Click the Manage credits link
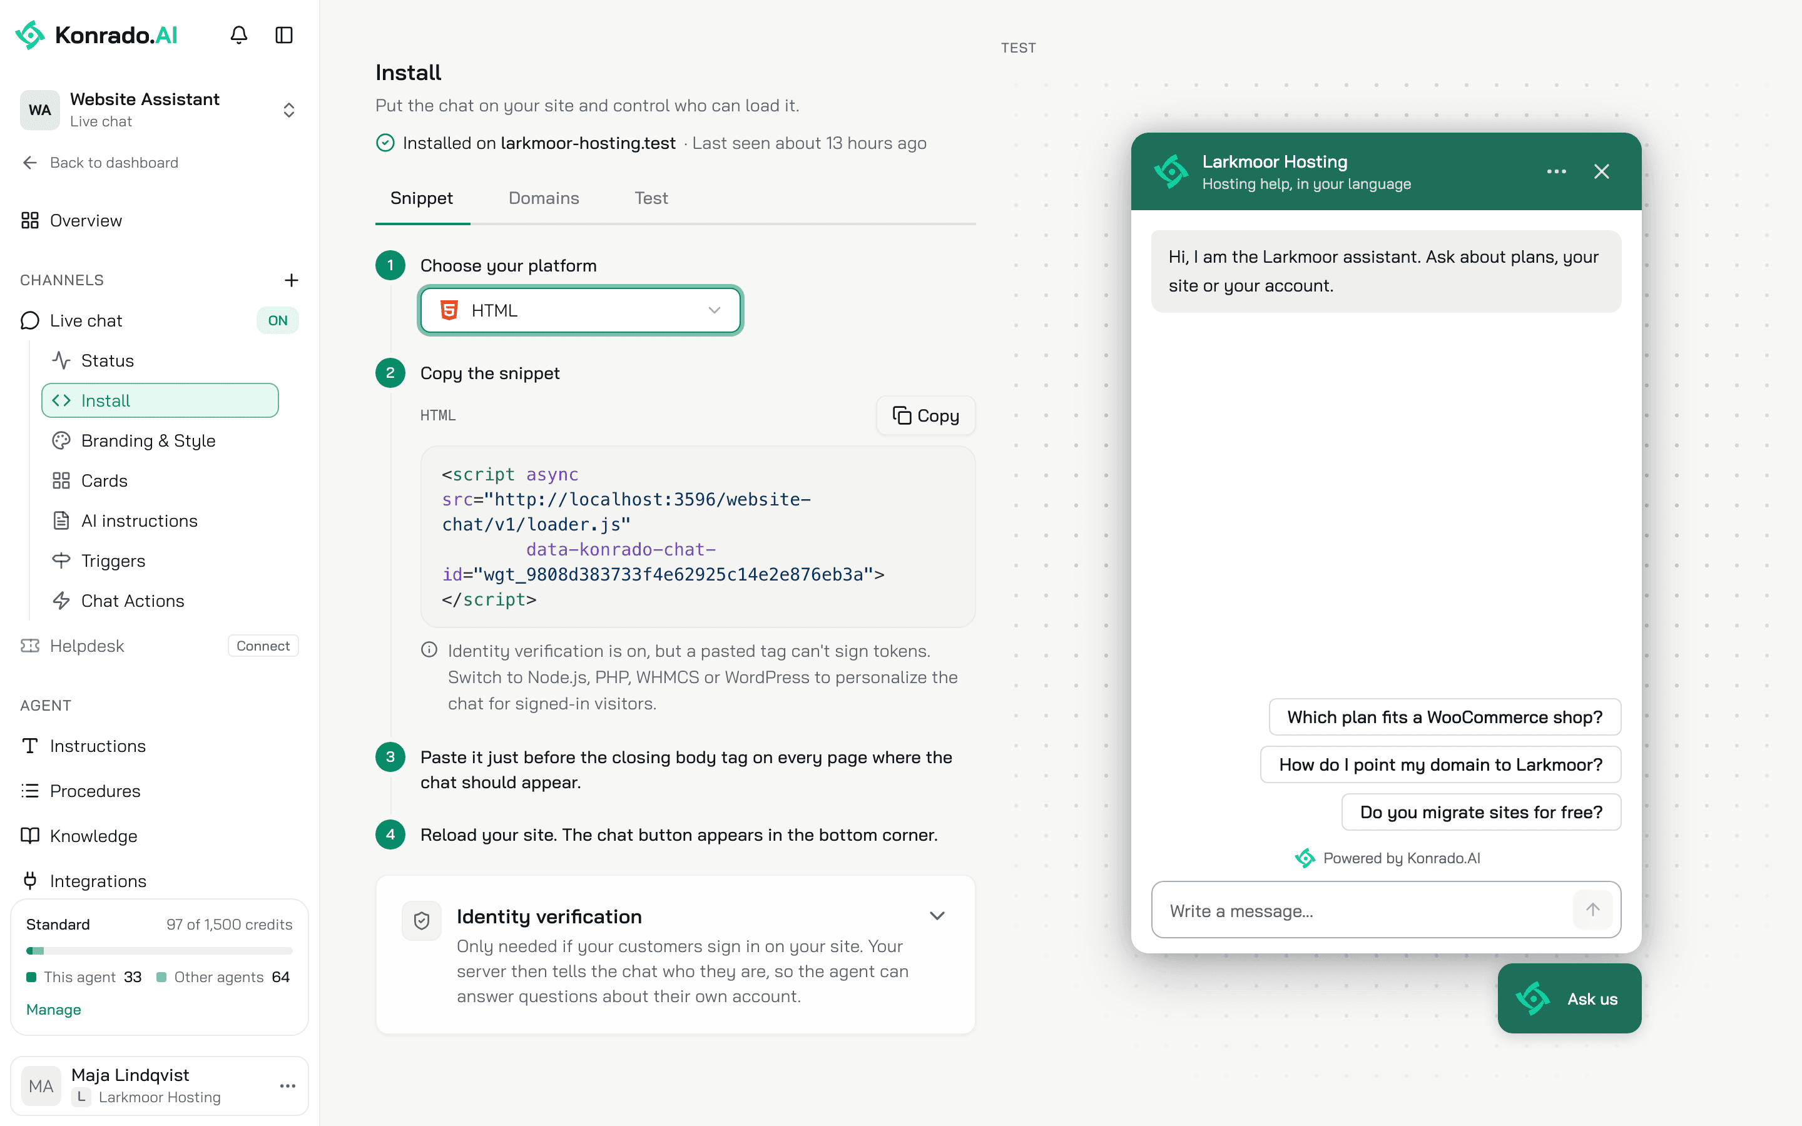The image size is (1802, 1126). pyautogui.click(x=54, y=1010)
